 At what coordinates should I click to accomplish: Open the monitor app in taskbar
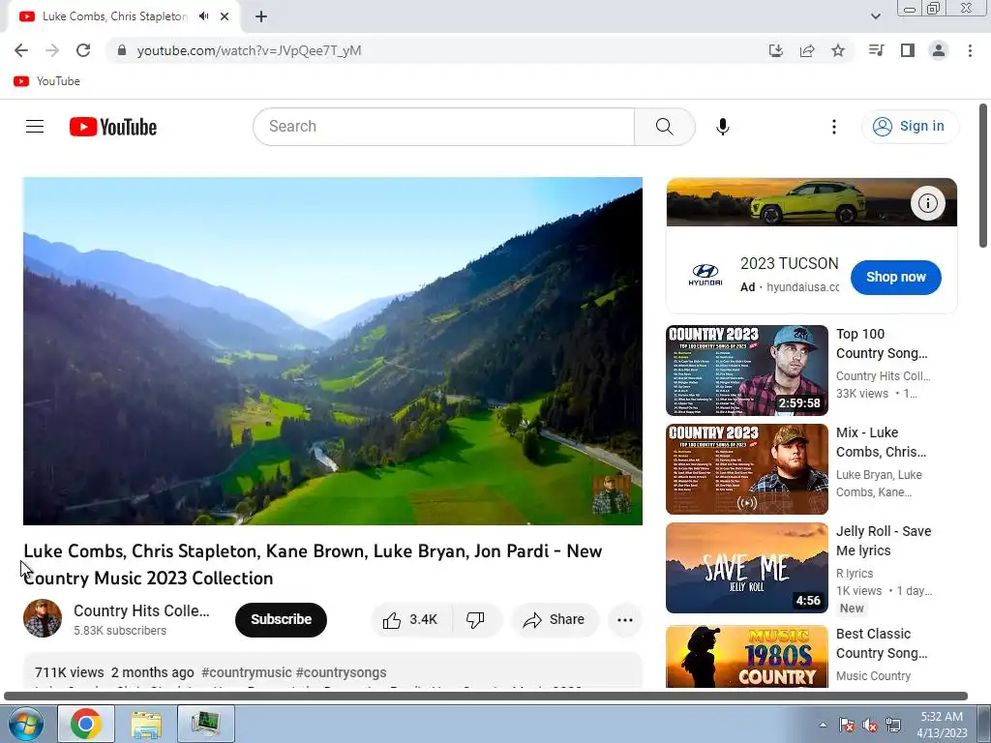click(205, 724)
